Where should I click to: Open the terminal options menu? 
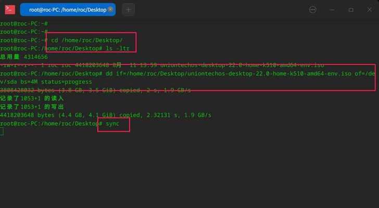[312, 10]
